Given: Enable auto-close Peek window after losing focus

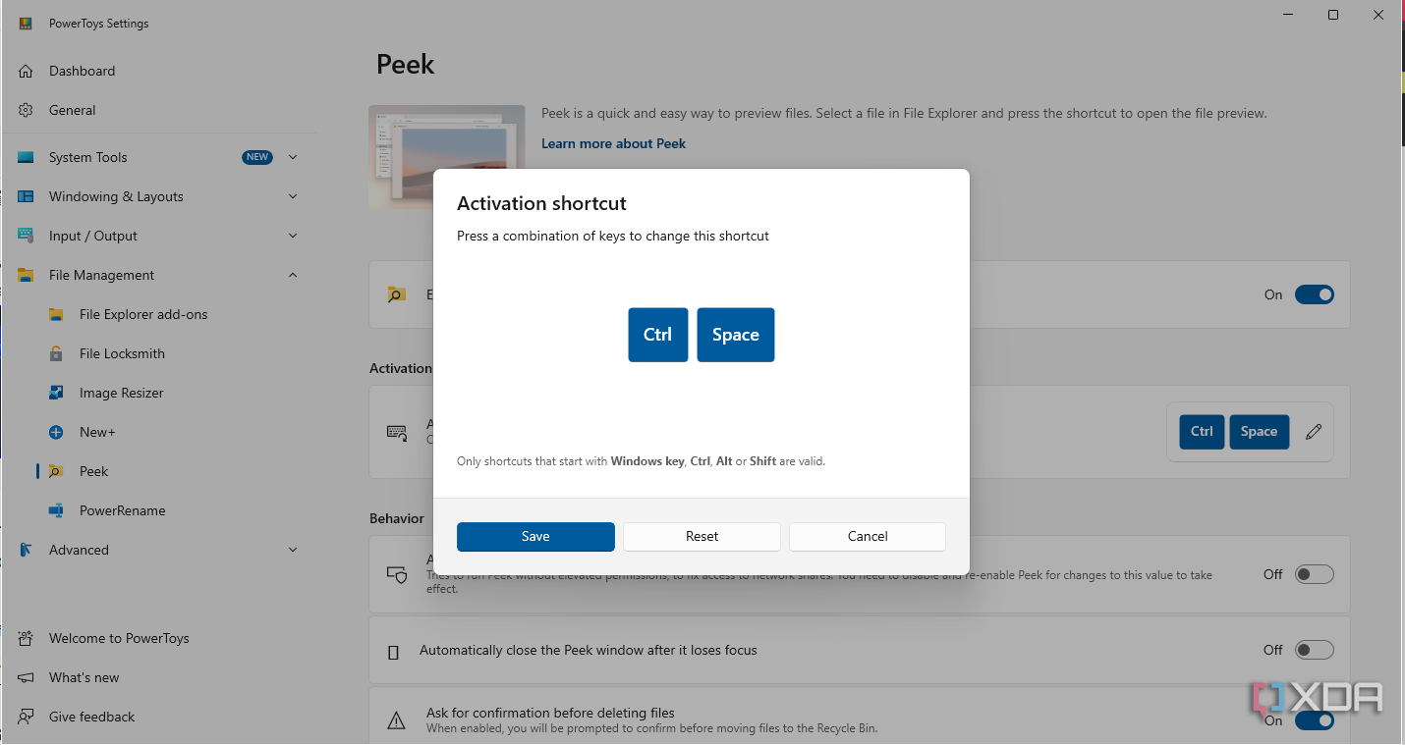Looking at the screenshot, I should [x=1314, y=650].
